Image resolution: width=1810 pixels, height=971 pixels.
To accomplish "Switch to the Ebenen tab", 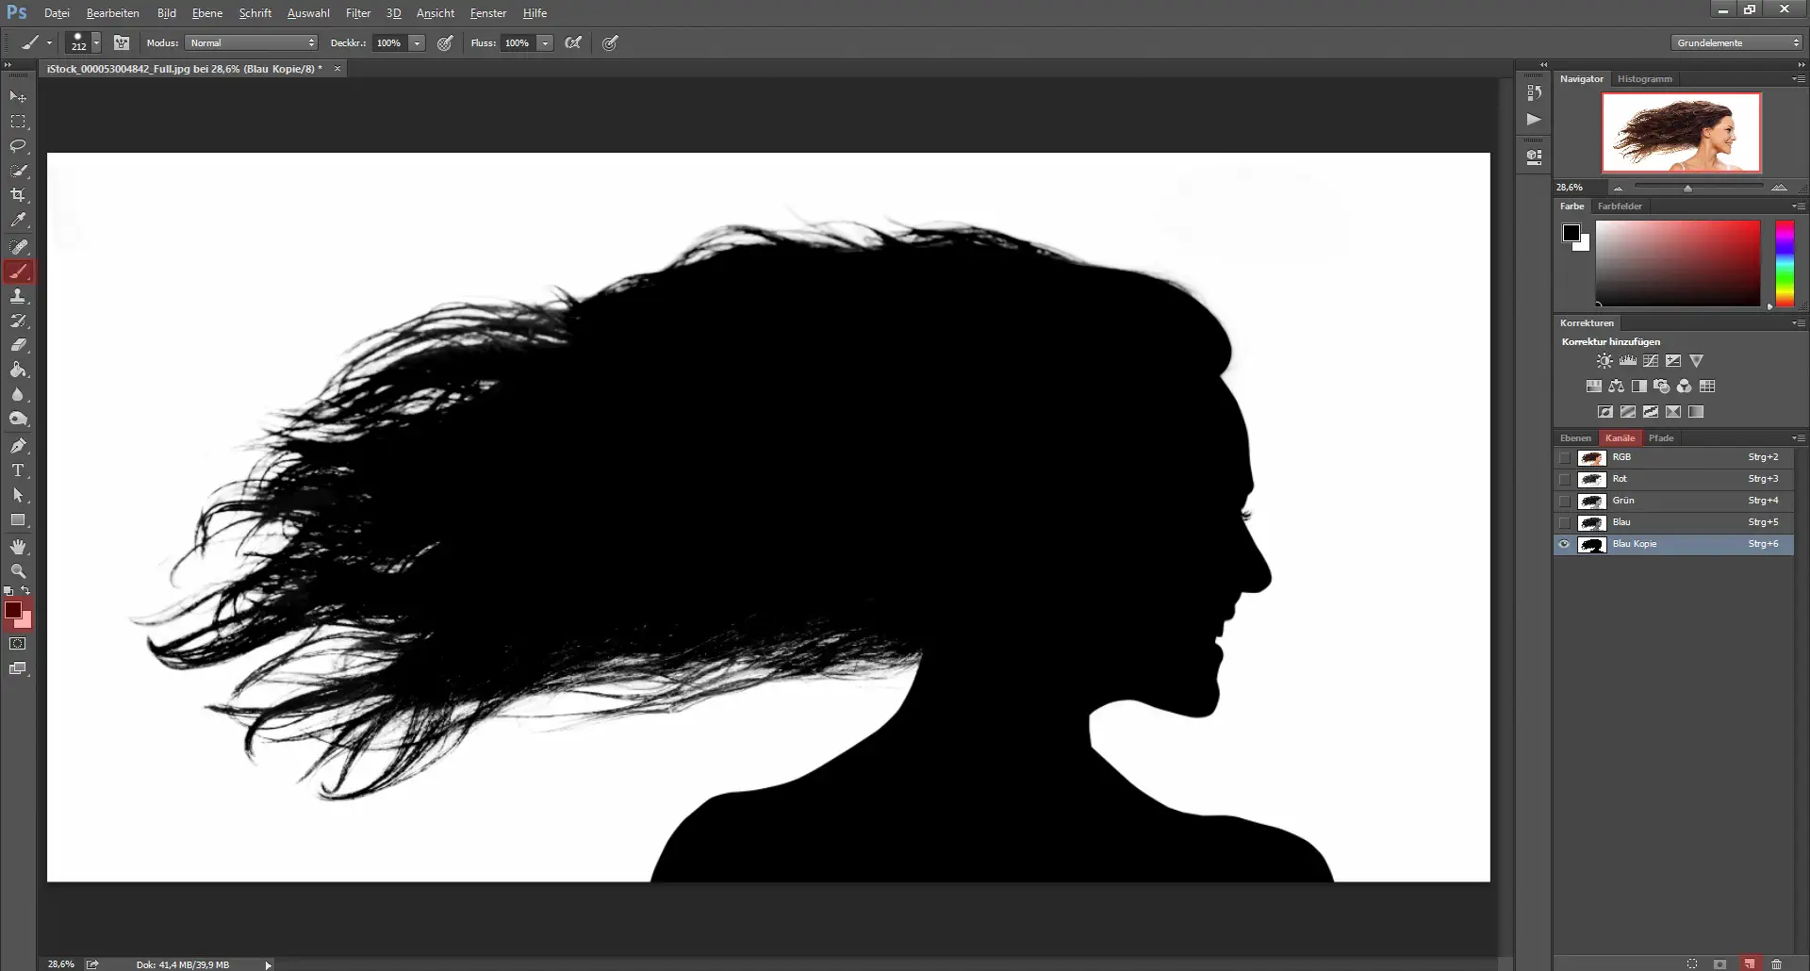I will coord(1575,437).
